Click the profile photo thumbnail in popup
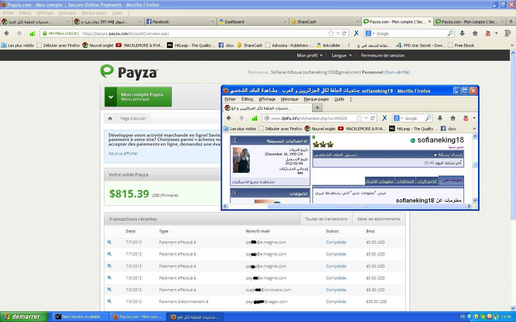 (x=241, y=160)
